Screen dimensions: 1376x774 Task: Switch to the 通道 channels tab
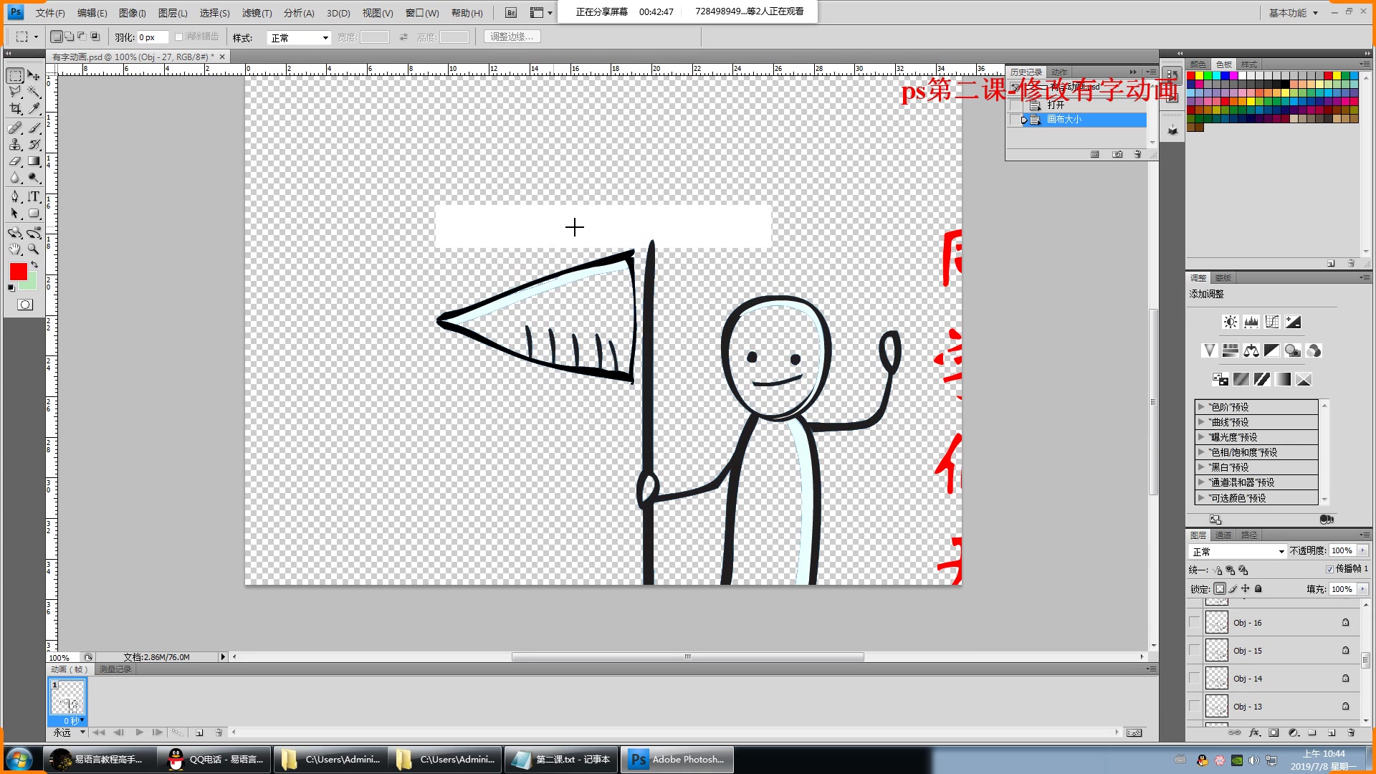(x=1223, y=535)
